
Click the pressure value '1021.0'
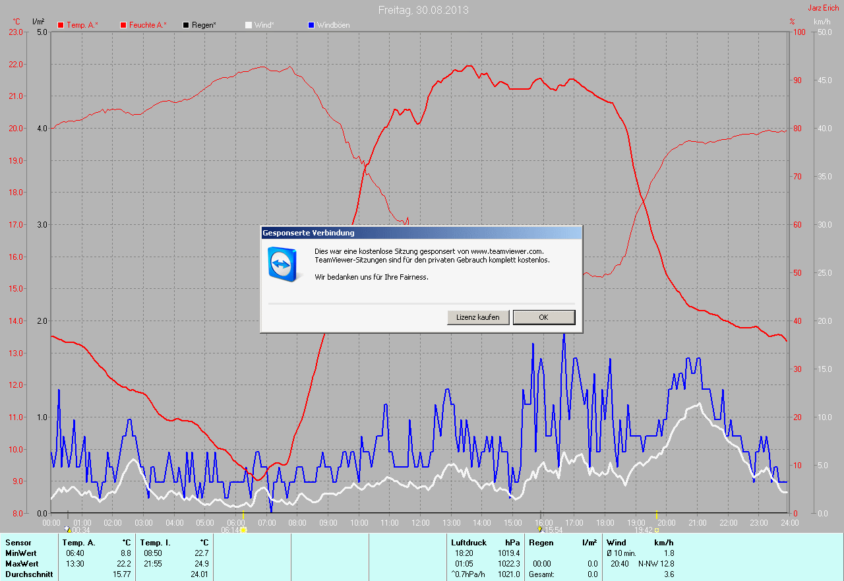click(509, 574)
